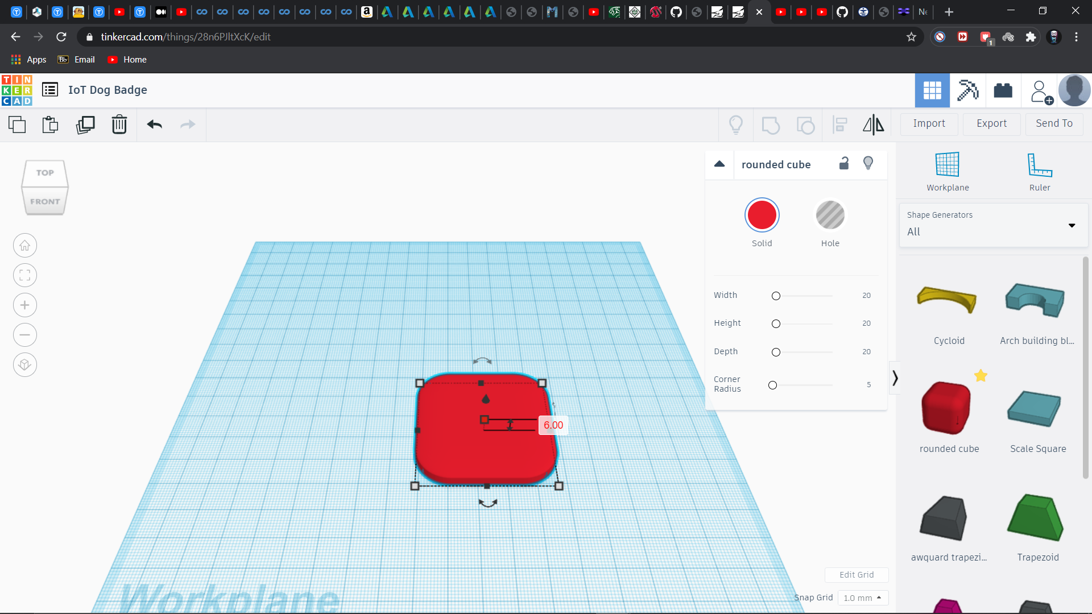Open the Shape Generators dropdown

pos(1072,225)
